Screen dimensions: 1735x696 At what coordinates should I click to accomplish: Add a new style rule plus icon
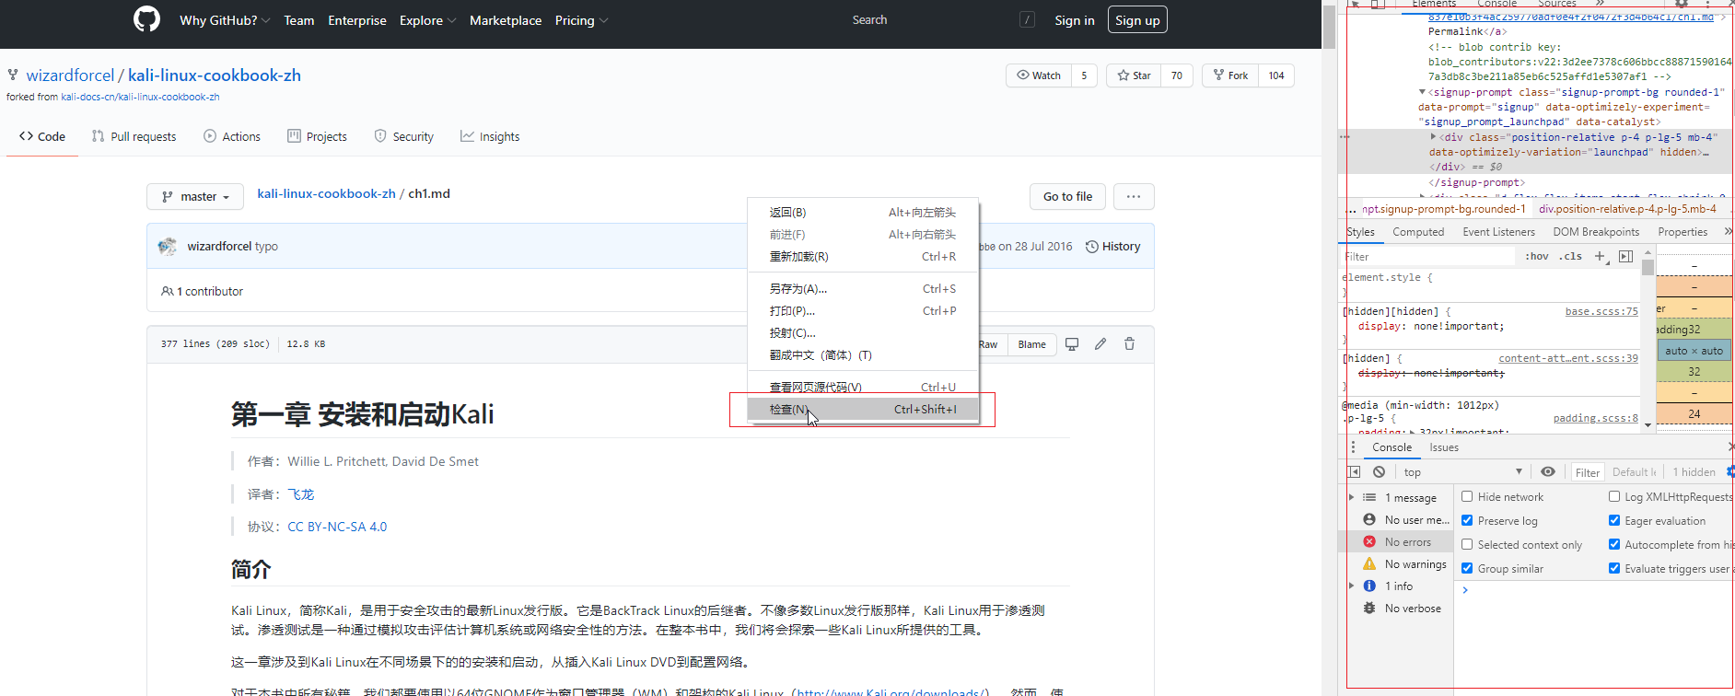click(1600, 257)
